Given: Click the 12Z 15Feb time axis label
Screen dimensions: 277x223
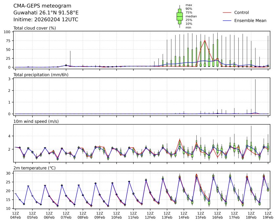Looking at the screenshot, I should click(201, 215).
